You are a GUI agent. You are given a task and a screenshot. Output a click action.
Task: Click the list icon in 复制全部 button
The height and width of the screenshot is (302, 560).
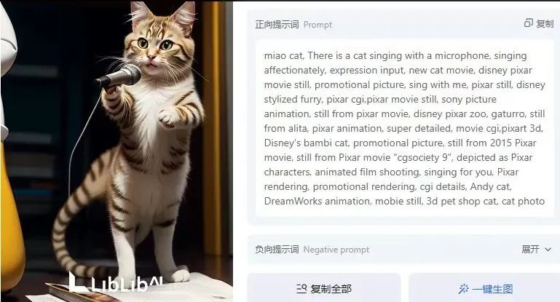pos(301,289)
